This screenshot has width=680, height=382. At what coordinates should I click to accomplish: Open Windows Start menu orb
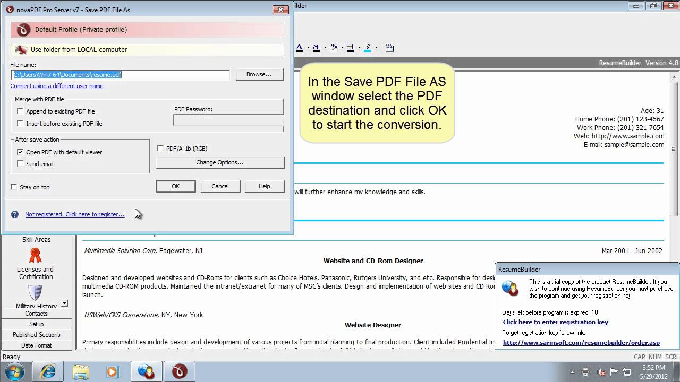[14, 371]
